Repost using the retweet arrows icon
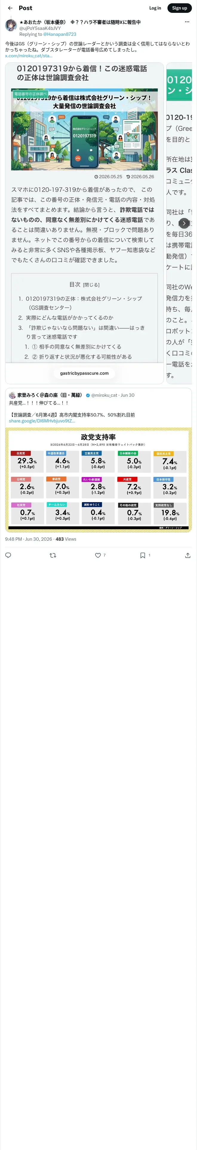The image size is (197, 1150). (53, 555)
